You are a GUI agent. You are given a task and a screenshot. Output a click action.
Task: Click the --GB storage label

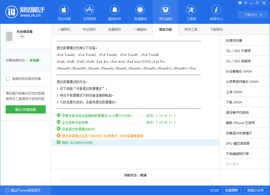tap(21, 37)
